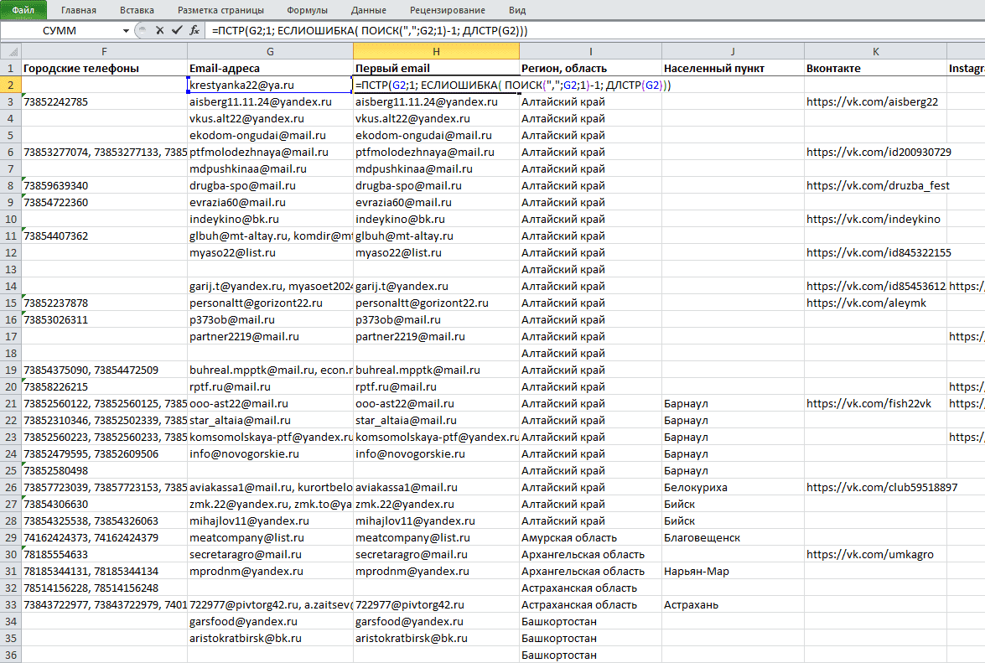Click cell meatcompany@list.ru in column H
The height and width of the screenshot is (663, 985).
point(436,537)
